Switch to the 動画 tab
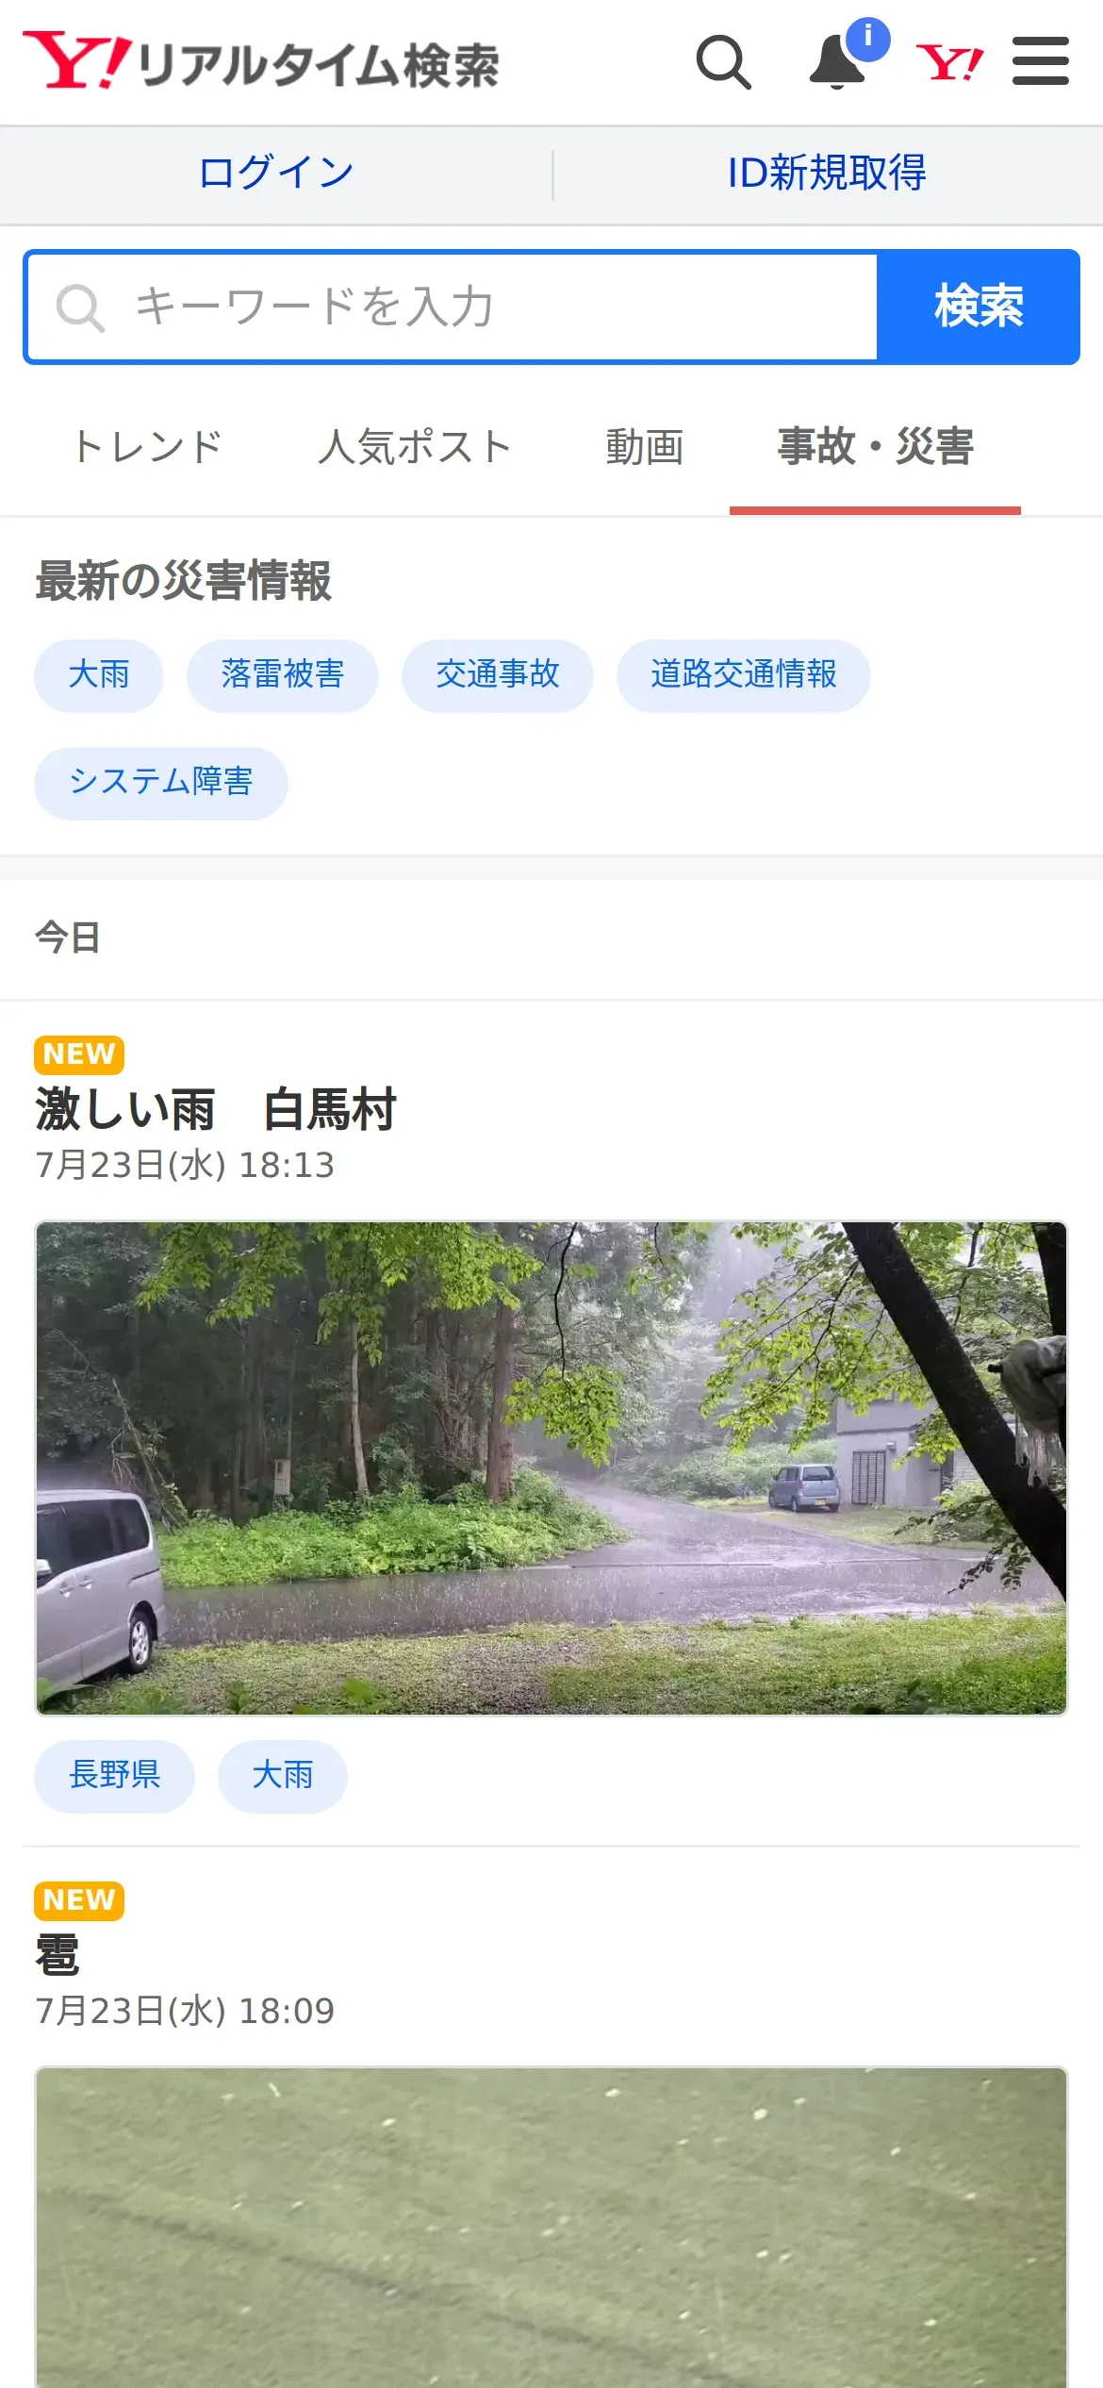1103x2388 pixels. [644, 447]
